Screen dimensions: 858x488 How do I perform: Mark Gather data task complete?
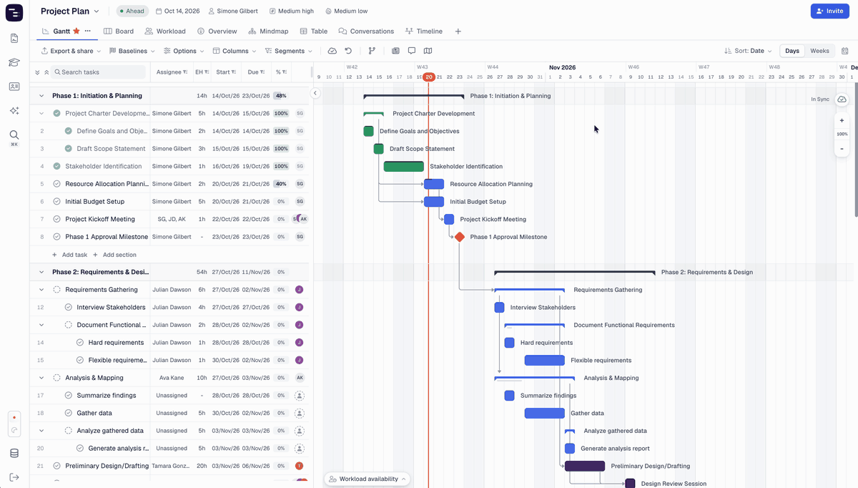68,413
